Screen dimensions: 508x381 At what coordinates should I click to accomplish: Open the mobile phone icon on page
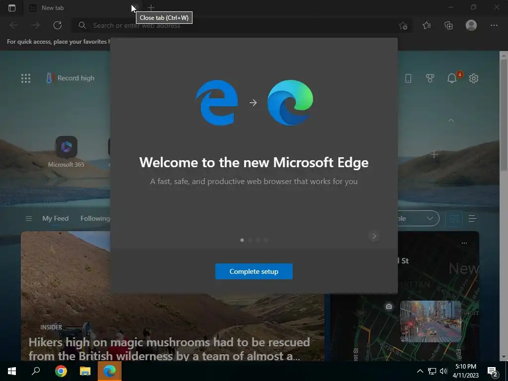(x=408, y=78)
